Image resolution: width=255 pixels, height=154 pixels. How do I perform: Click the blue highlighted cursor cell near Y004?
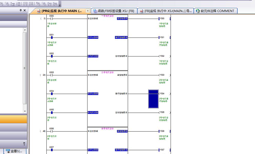click(x=153, y=99)
